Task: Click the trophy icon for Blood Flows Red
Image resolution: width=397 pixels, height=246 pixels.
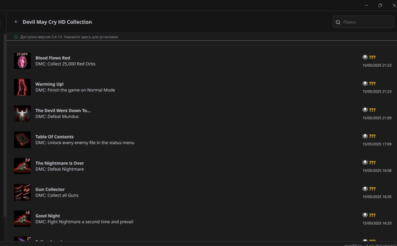Action: click(365, 57)
